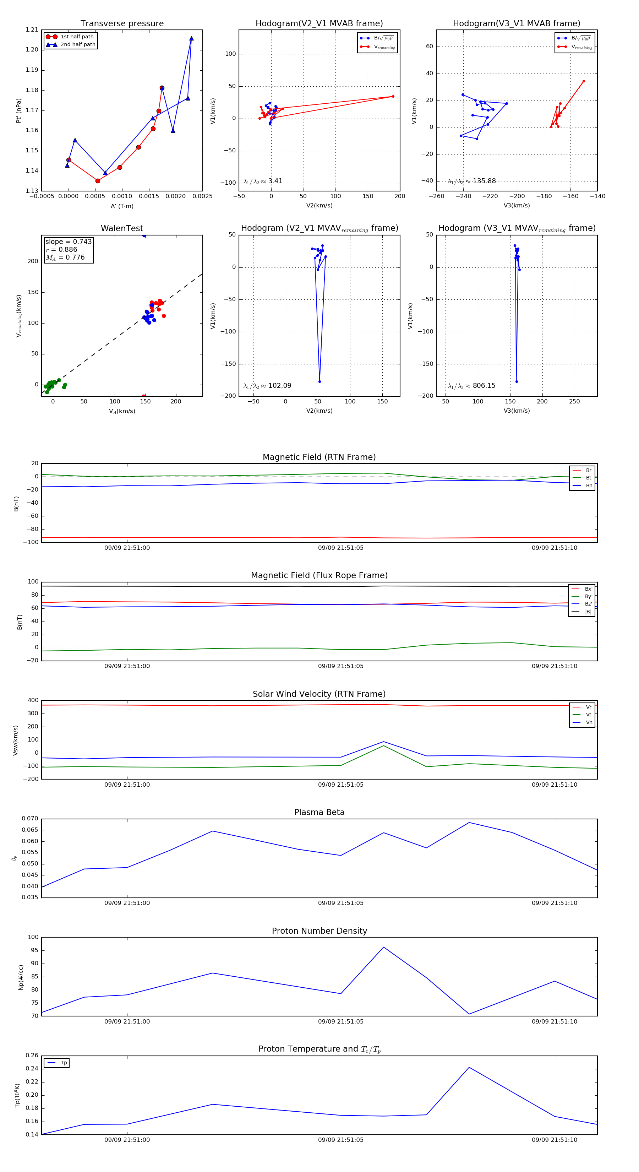Click the Hodogram (V2_V1 MVAVremaining frame) title
Screen dimensions: 639x1172
[319, 228]
